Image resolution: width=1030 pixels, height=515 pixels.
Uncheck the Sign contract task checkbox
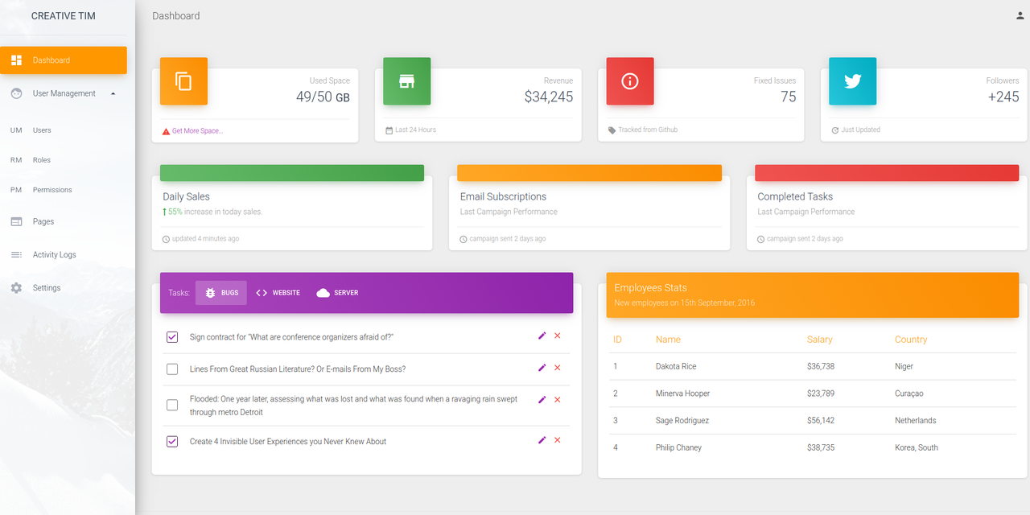[171, 336]
